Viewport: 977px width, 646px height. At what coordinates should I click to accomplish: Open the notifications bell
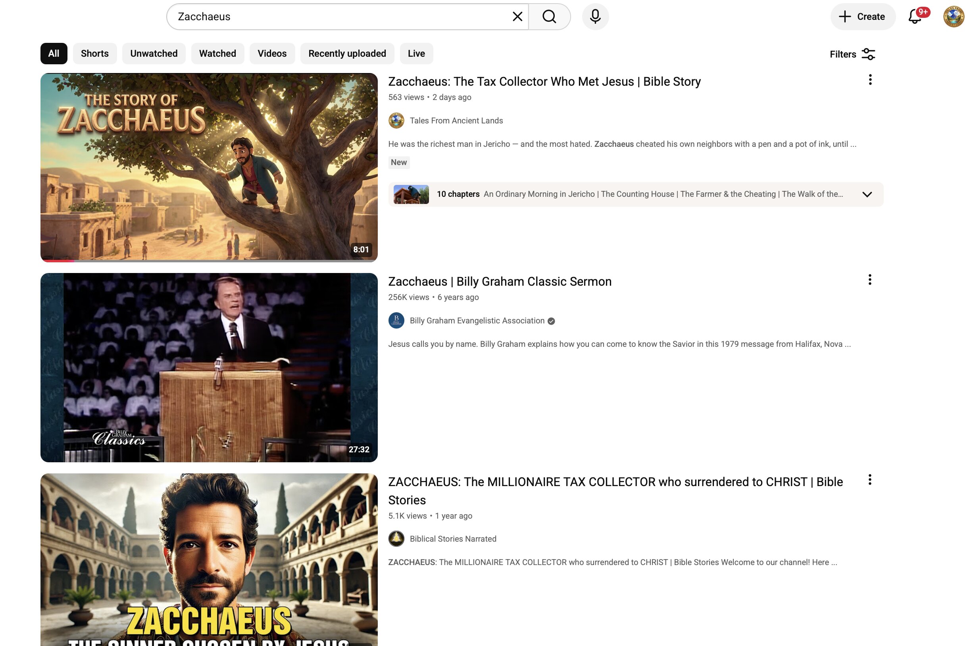pos(915,17)
